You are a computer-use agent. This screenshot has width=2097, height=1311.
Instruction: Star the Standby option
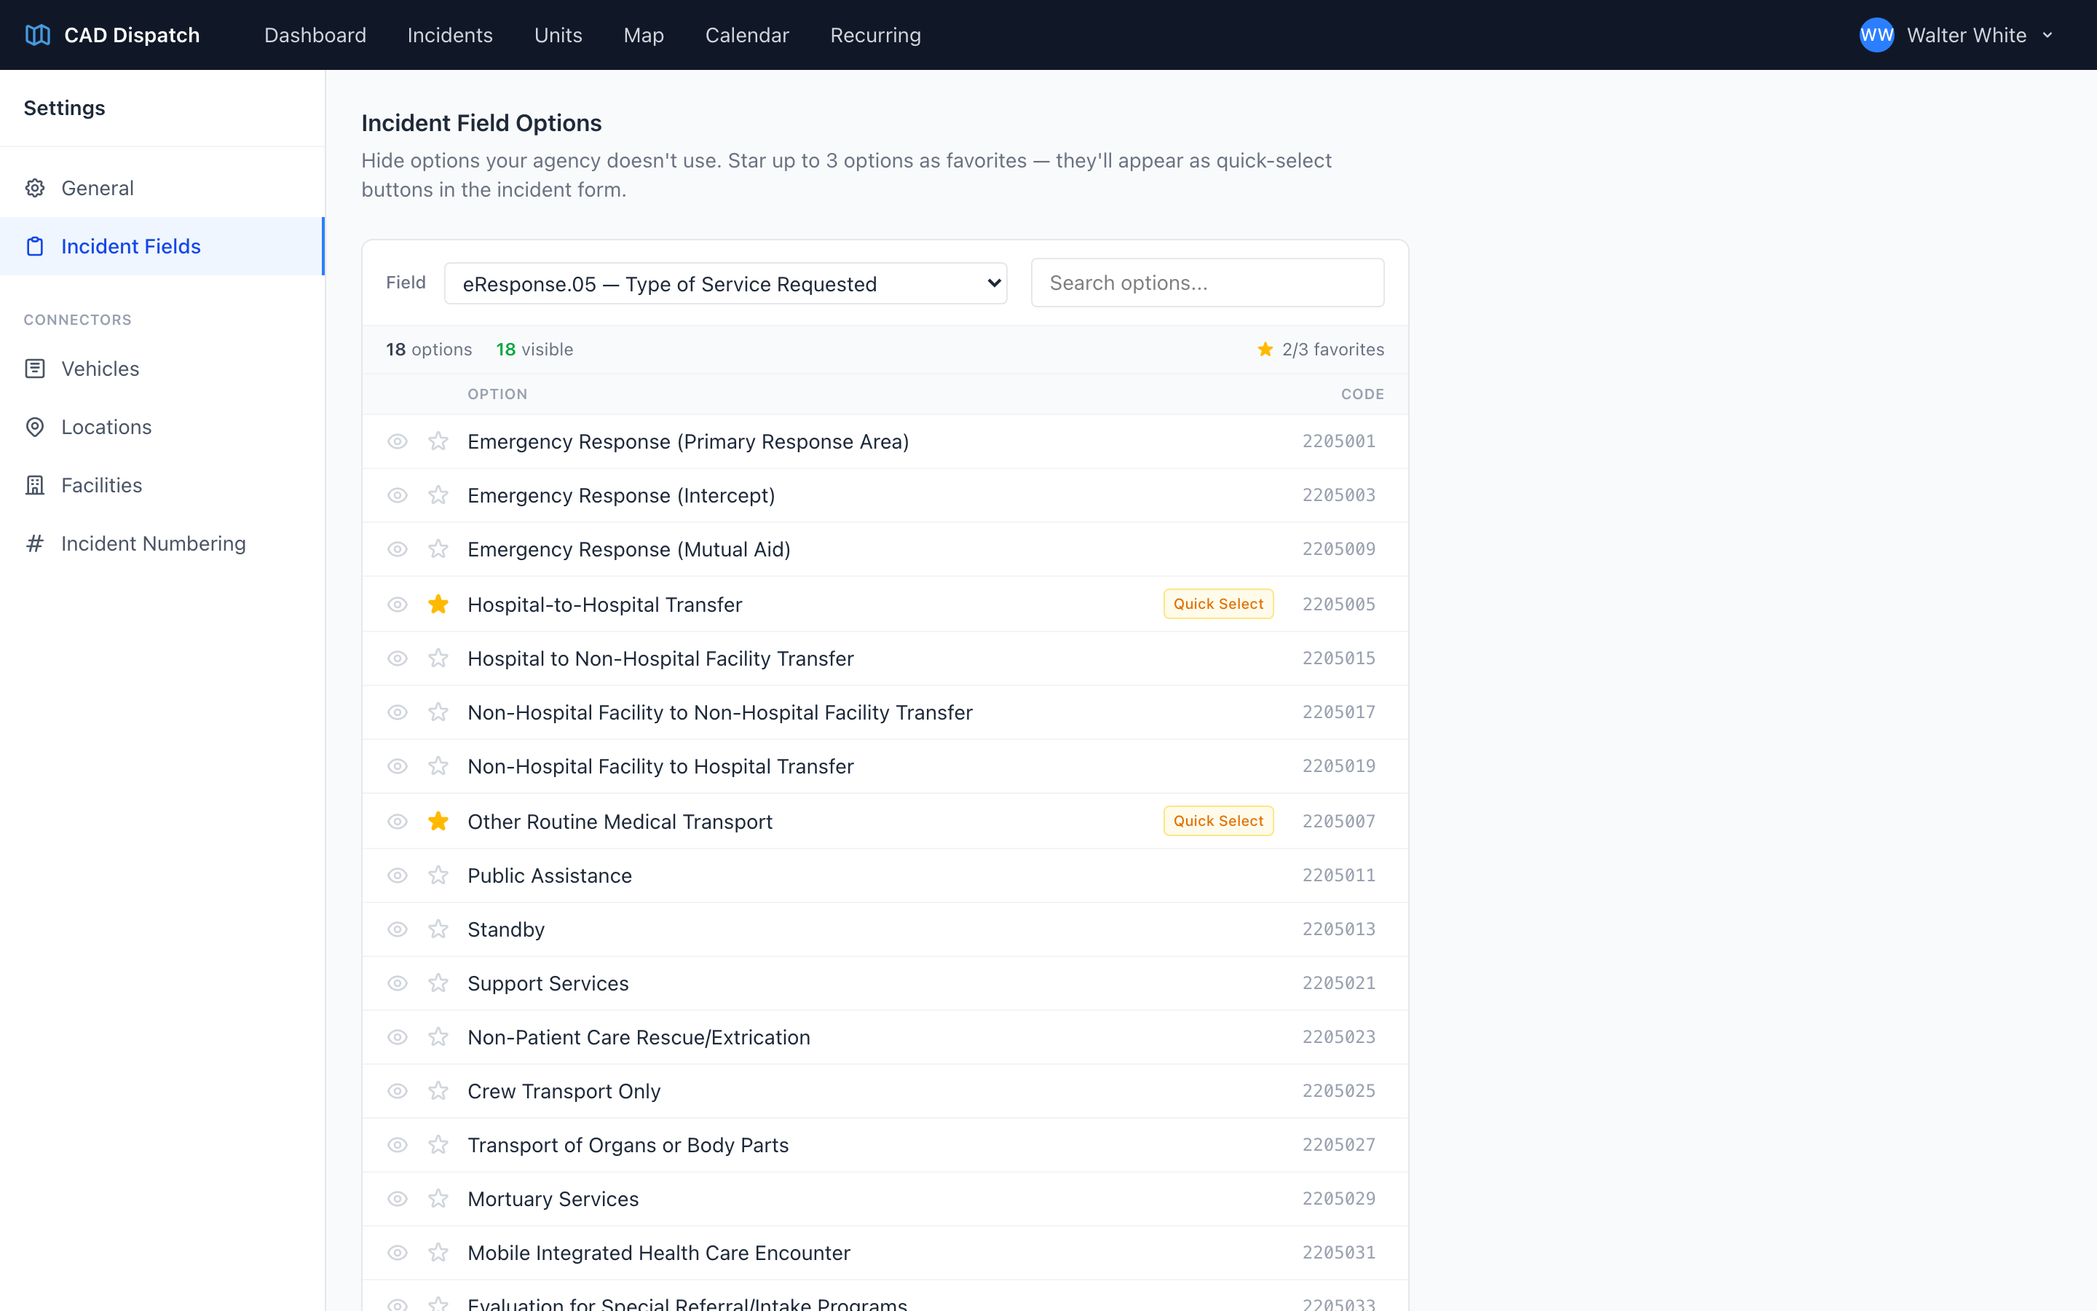(x=438, y=929)
